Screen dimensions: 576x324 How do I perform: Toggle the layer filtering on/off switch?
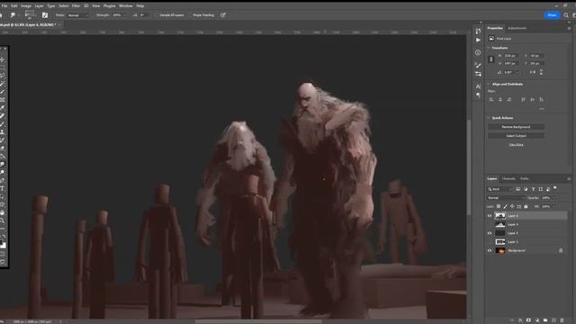pos(555,188)
